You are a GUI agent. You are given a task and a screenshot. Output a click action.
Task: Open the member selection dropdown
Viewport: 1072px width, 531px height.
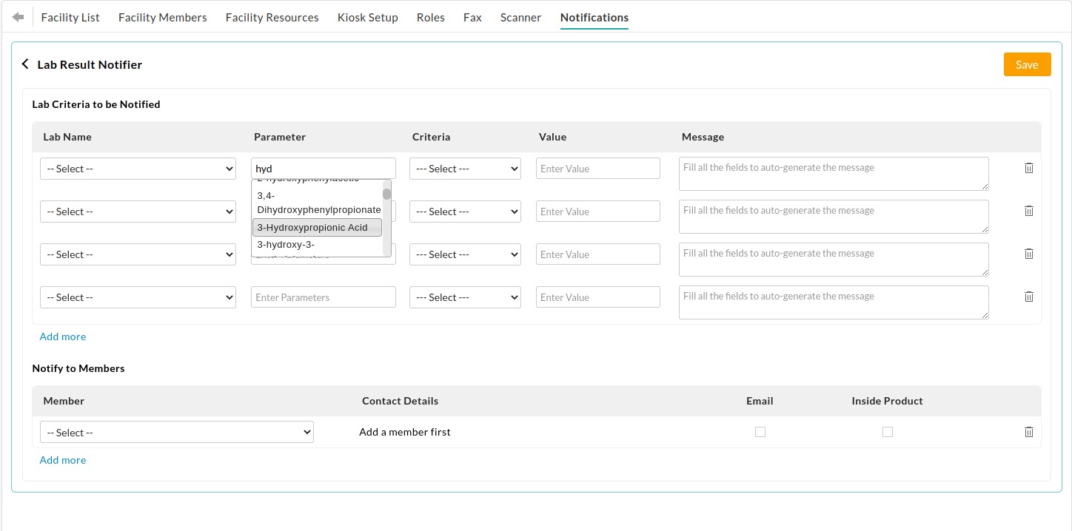tap(176, 431)
